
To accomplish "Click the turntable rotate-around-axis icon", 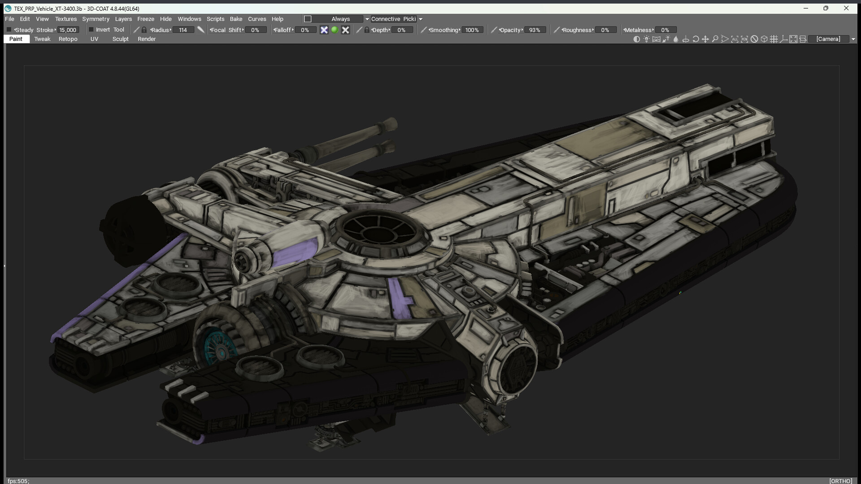I will 686,39.
